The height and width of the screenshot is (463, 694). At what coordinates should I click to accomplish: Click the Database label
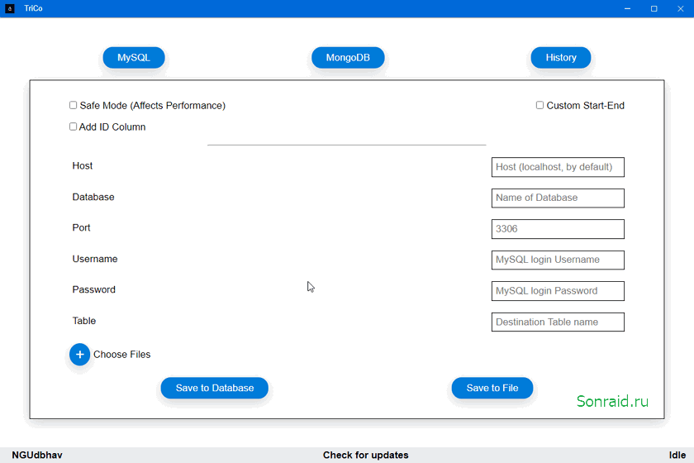pos(93,197)
